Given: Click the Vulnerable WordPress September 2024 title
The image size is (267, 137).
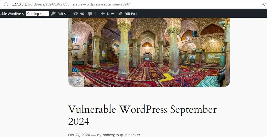Looking at the screenshot, I should point(142,115).
